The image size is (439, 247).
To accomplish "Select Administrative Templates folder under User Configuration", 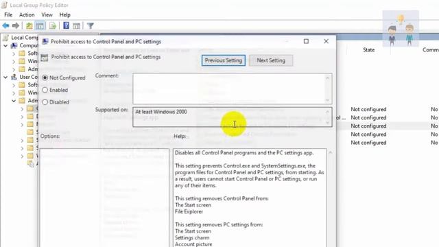I will click(22, 100).
